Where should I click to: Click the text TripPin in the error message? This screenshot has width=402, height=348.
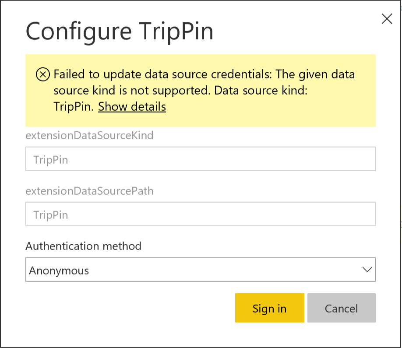[x=72, y=106]
